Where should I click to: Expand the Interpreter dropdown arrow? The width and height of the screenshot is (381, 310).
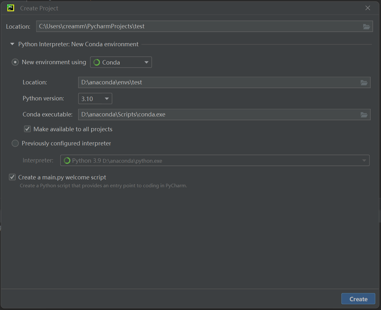[364, 161]
